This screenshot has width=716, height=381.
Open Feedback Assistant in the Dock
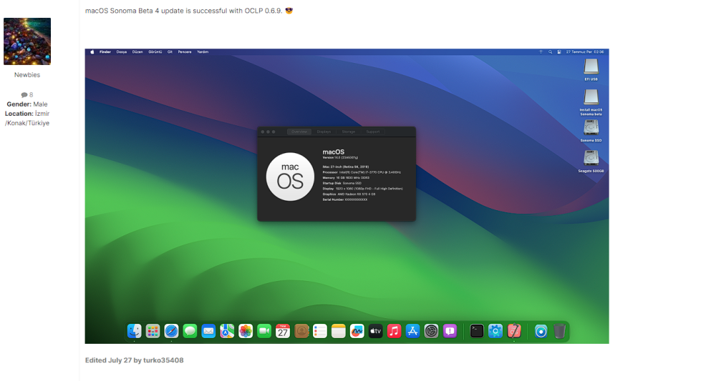(x=450, y=332)
